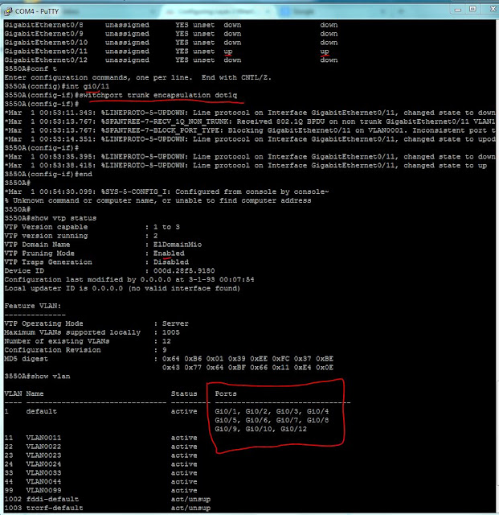Click the PuTTY icon in the title bar
This screenshot has width=499, height=515.
click(x=8, y=11)
